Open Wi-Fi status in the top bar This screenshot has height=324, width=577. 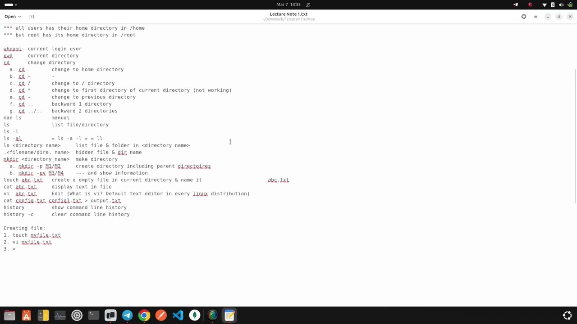click(545, 4)
